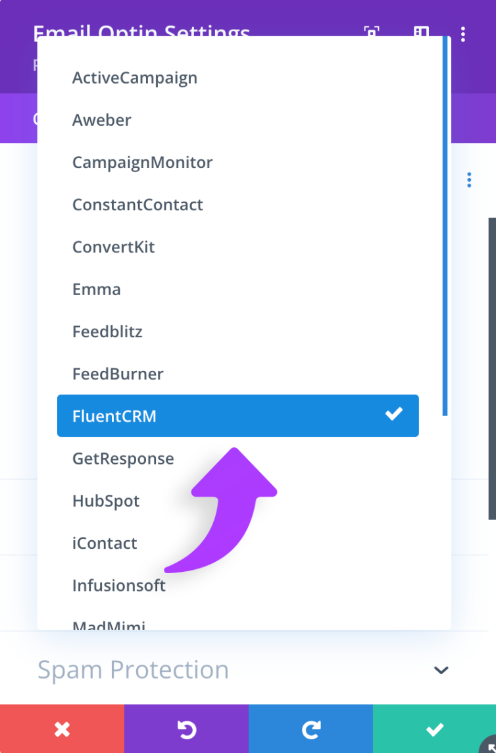Choose ActiveCampaign as the email provider
Image resolution: width=496 pixels, height=753 pixels.
pos(134,77)
